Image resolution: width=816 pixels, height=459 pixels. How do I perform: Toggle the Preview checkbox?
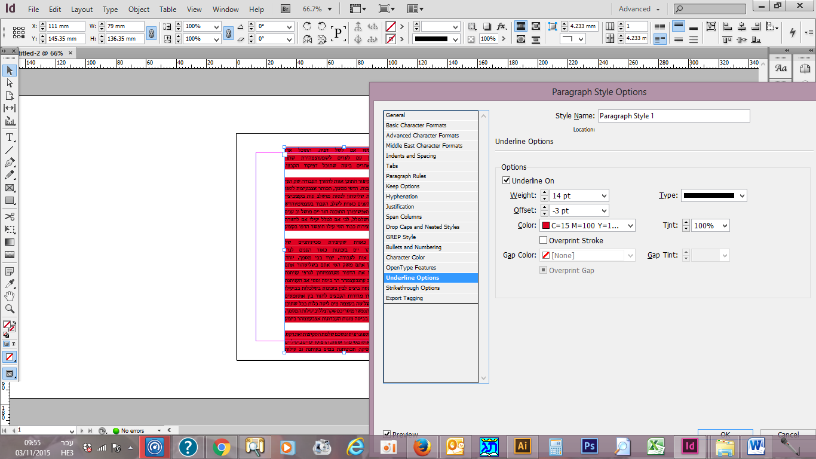[386, 434]
